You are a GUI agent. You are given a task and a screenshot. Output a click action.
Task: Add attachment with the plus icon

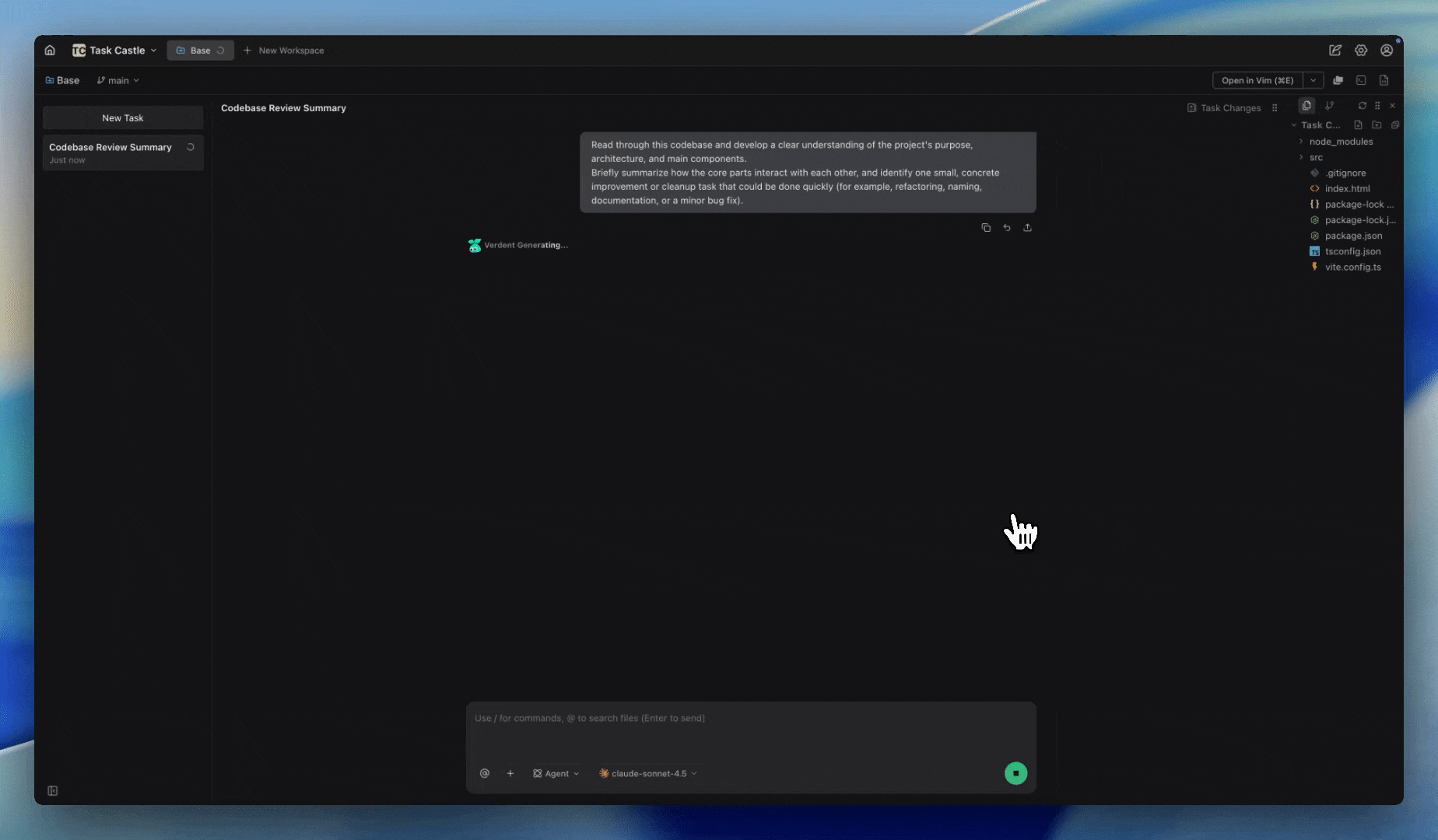coord(510,774)
